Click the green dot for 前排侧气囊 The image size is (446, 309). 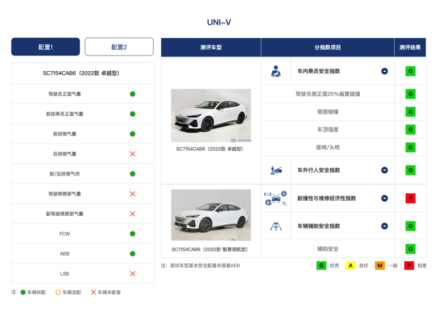pos(132,134)
